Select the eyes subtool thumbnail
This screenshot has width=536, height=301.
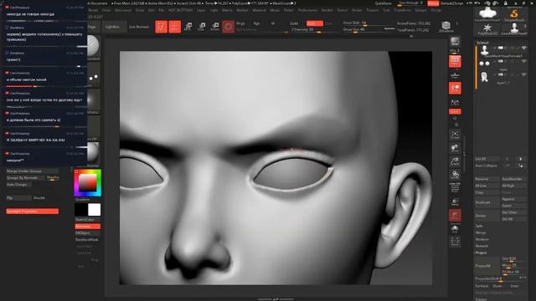484,64
